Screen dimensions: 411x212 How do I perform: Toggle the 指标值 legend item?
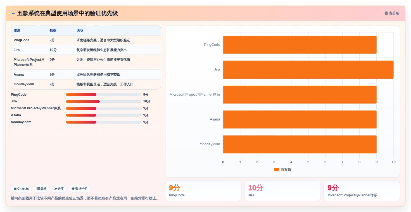tap(282, 169)
